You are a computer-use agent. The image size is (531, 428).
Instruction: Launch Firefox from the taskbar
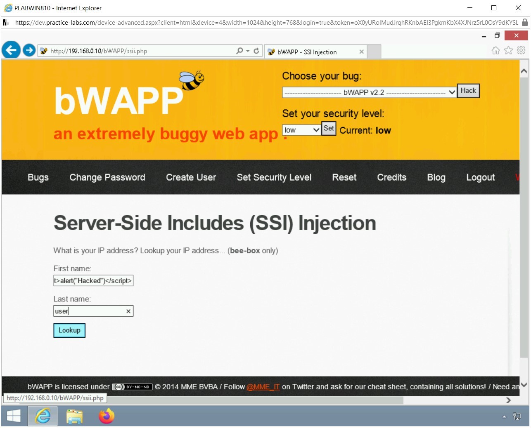[x=106, y=416]
